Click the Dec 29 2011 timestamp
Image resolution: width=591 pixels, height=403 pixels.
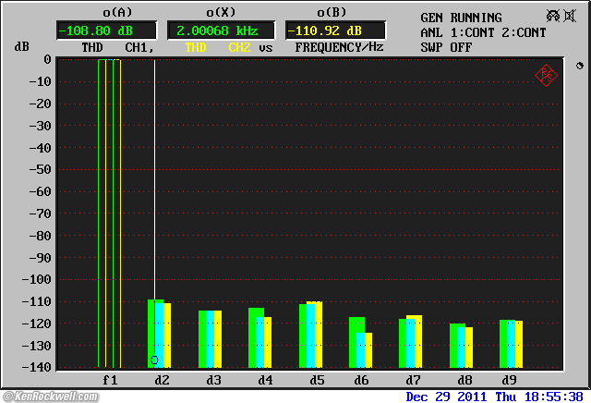pyautogui.click(x=495, y=397)
